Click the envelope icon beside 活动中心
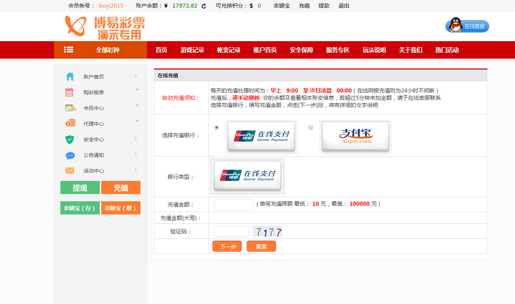This screenshot has width=515, height=304. click(x=70, y=171)
